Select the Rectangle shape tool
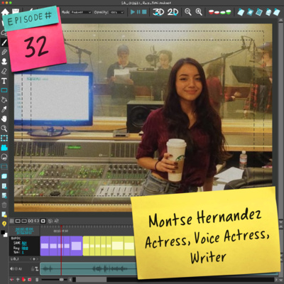Image resolution: width=284 pixels, height=284 pixels. [4, 90]
